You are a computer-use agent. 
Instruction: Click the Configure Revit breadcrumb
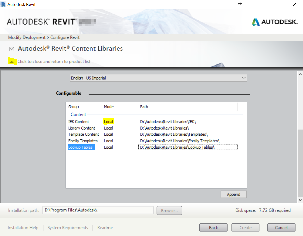(65, 37)
